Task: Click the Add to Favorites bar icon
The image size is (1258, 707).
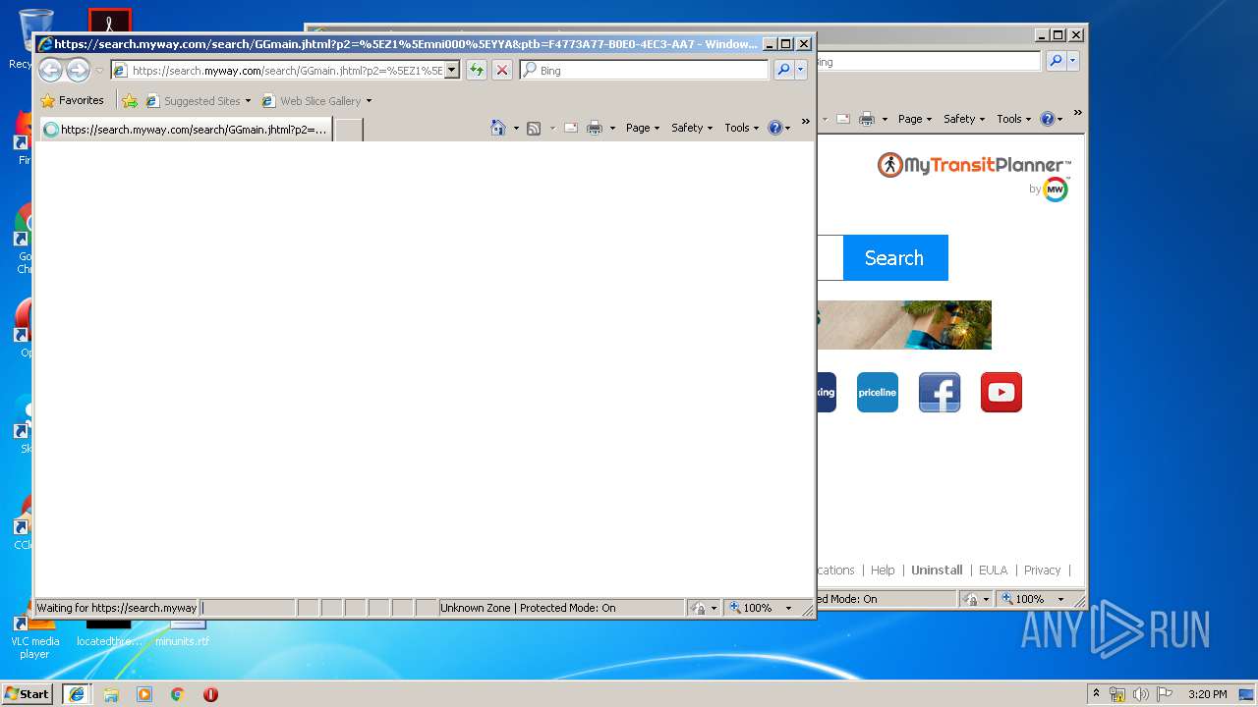Action: pos(130,100)
